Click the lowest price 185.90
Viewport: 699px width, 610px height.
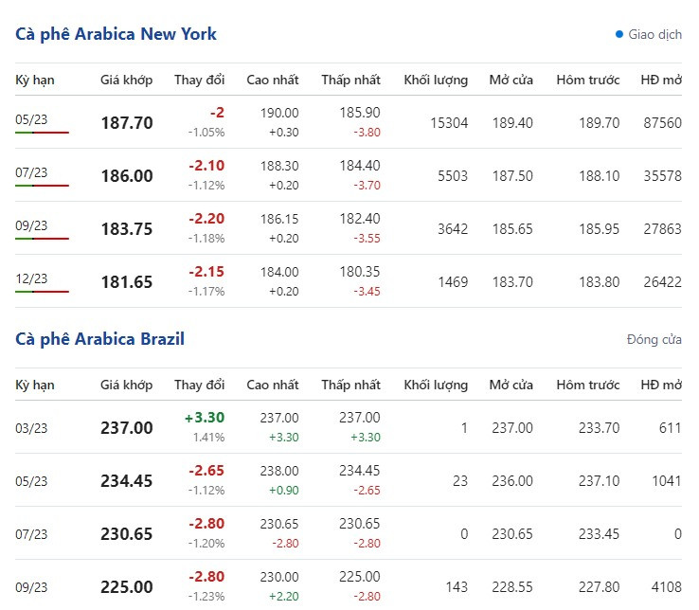[360, 113]
